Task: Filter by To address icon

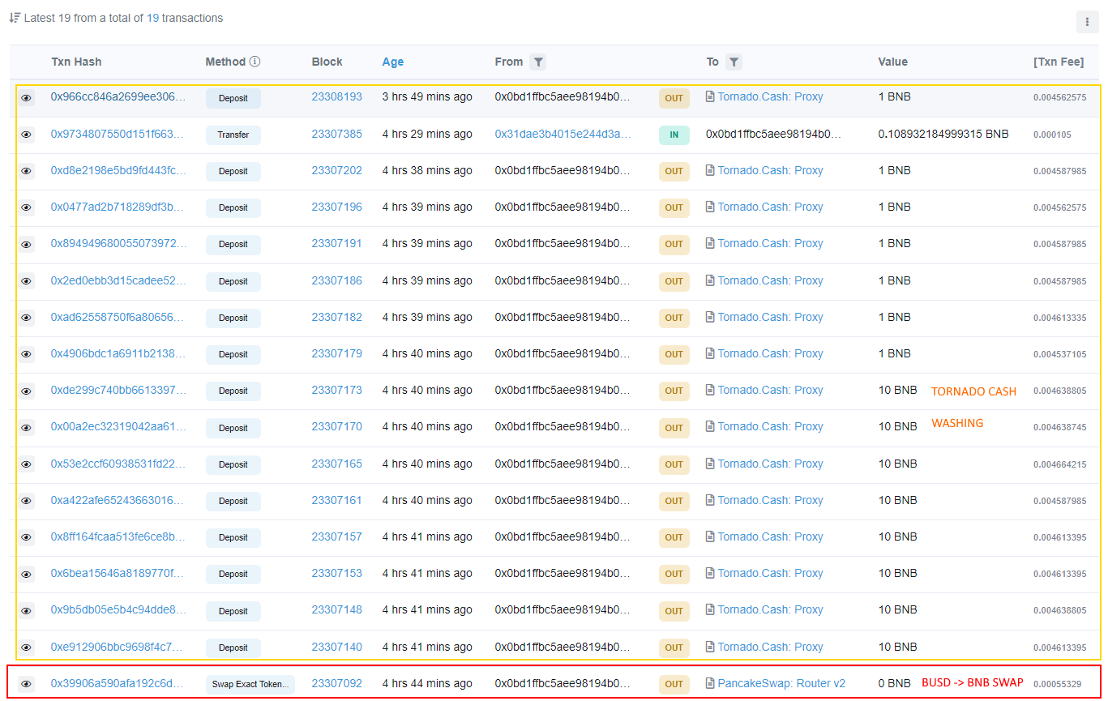Action: click(x=733, y=62)
